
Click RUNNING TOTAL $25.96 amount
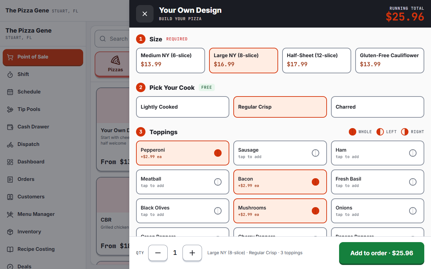405,16
